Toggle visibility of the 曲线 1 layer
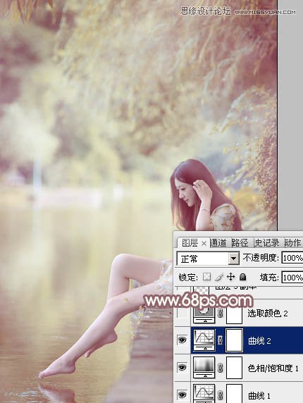This screenshot has width=303, height=403. point(183,395)
